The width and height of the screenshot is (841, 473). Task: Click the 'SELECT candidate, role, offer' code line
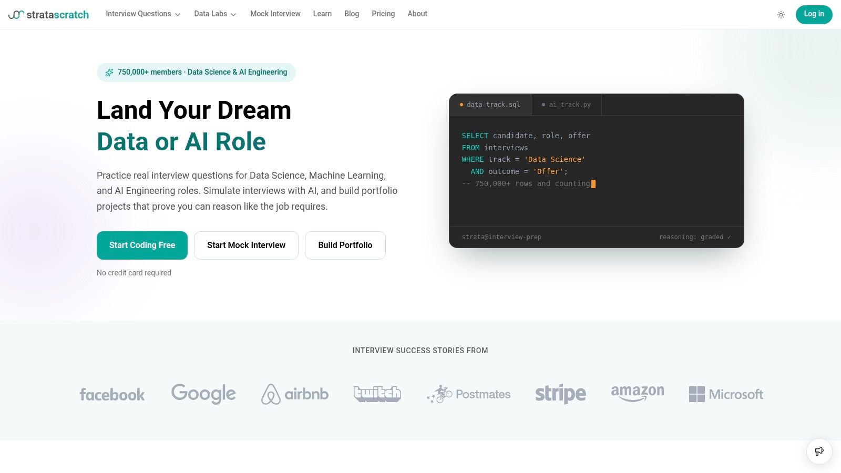click(526, 136)
